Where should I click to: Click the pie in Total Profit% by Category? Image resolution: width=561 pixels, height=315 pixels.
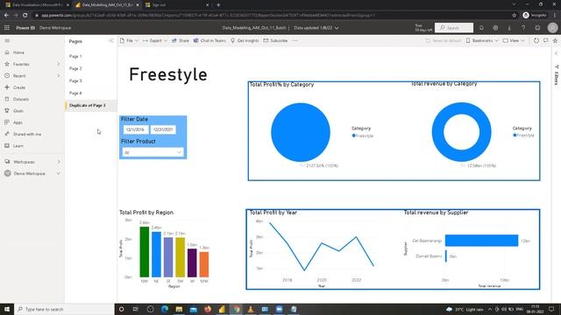pyautogui.click(x=301, y=132)
